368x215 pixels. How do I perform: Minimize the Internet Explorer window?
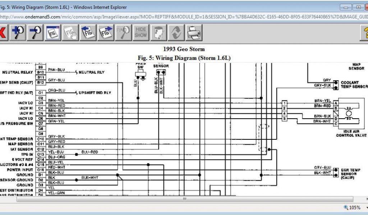point(346,7)
